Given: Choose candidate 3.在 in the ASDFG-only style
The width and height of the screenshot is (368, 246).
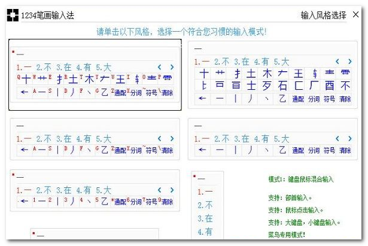Looking at the screenshot, I should click(64, 139).
